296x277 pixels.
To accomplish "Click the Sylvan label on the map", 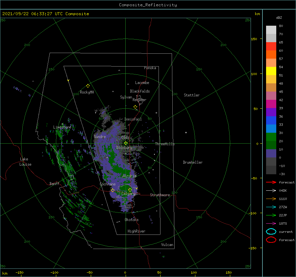I will pyautogui.click(x=126, y=97).
